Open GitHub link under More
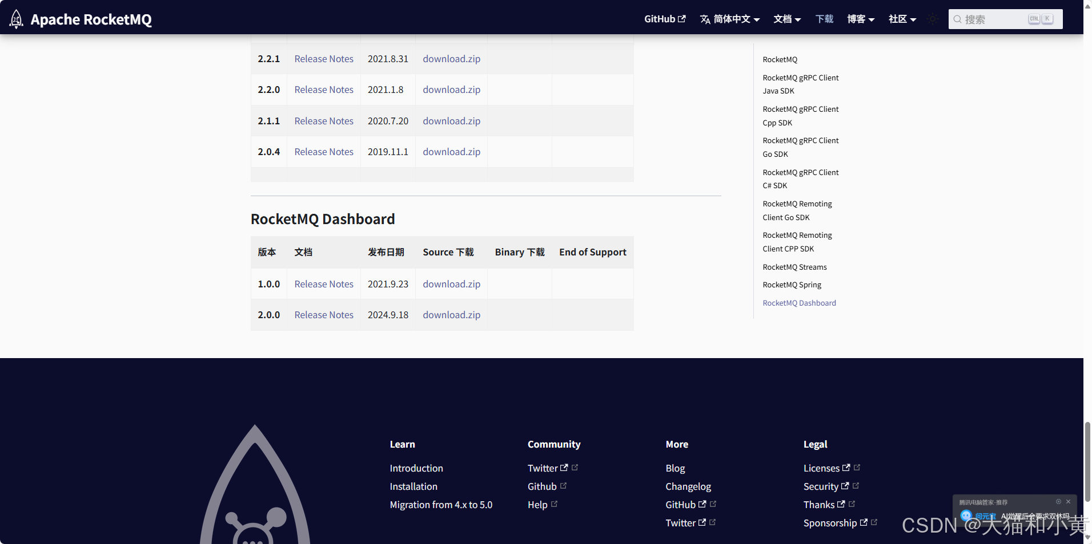 pyautogui.click(x=685, y=505)
